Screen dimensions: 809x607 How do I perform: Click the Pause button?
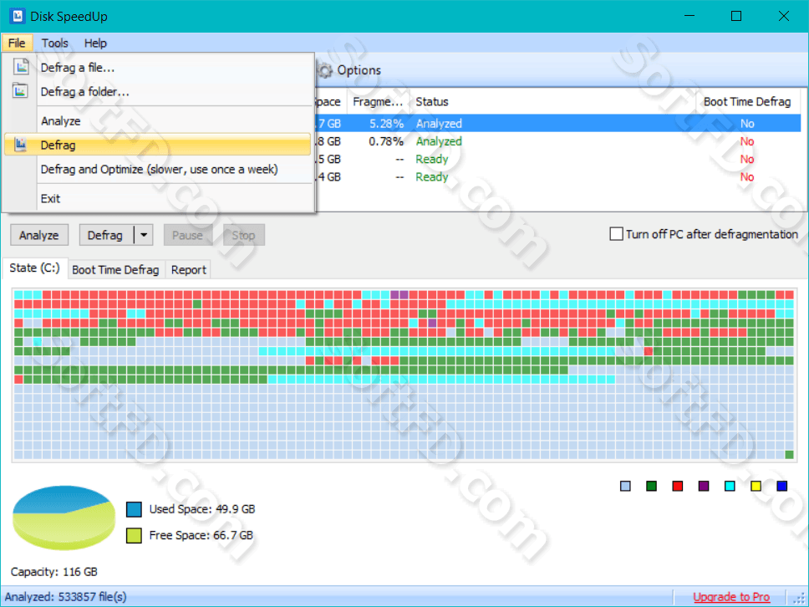pyautogui.click(x=188, y=235)
